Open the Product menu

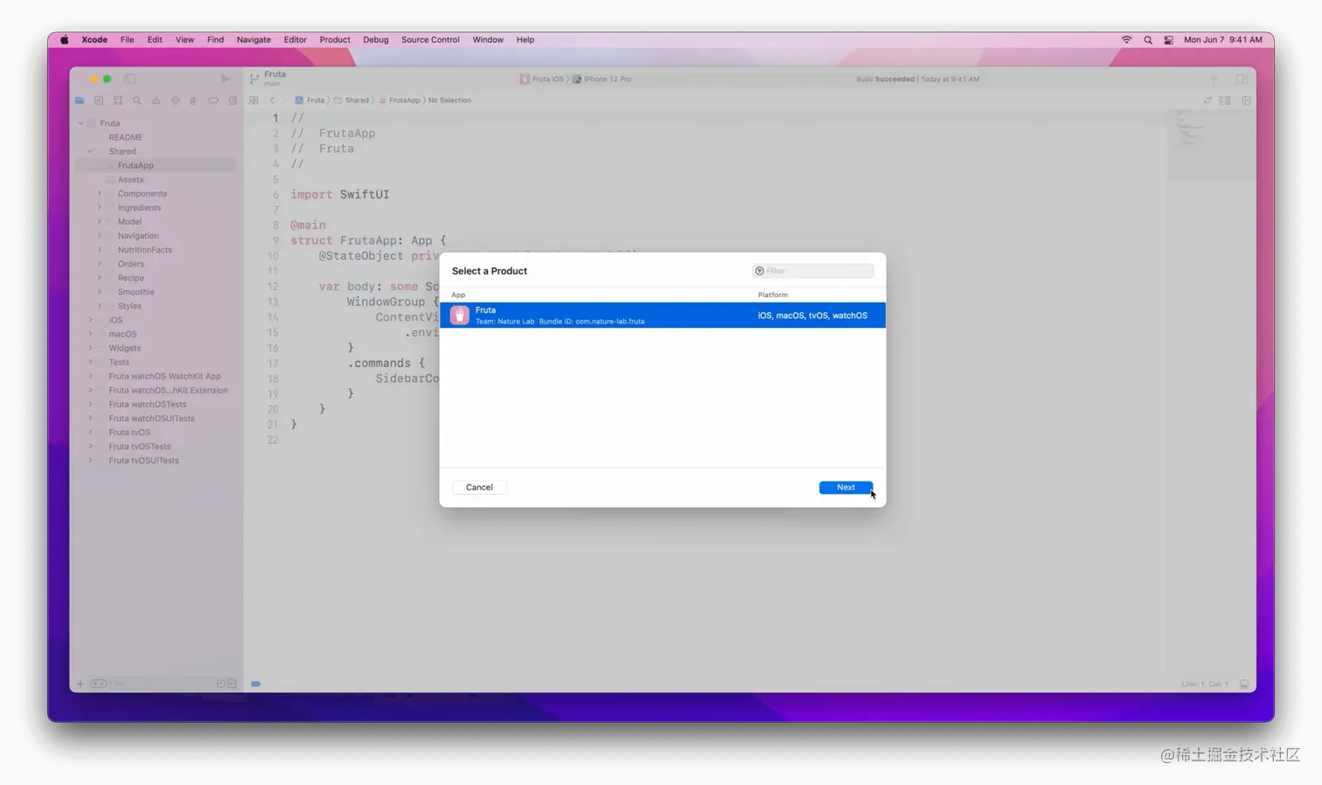(x=335, y=39)
